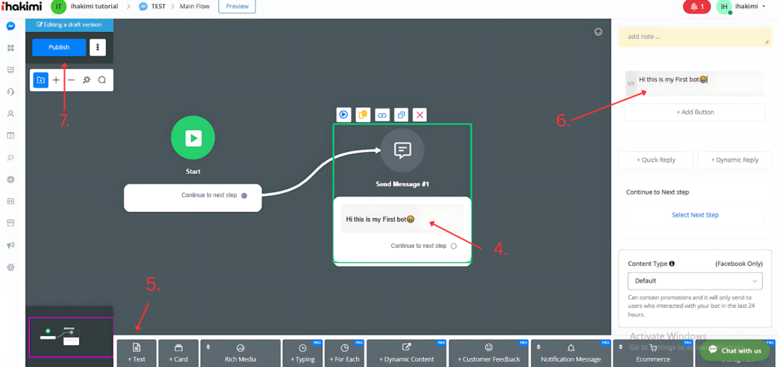779x367 pixels.
Task: Click the add note input field
Action: tap(695, 36)
